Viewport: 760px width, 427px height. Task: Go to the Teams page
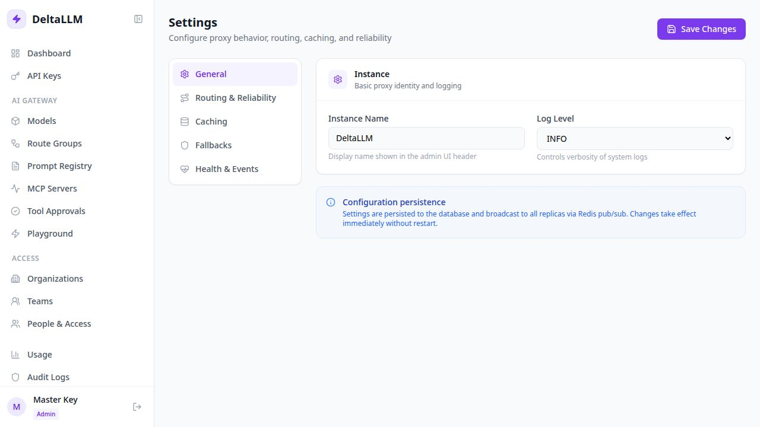coord(77,301)
